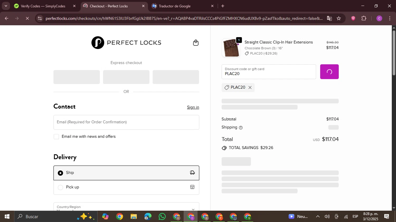Open WhatsApp from the taskbar
The image size is (396, 222).
162,216
